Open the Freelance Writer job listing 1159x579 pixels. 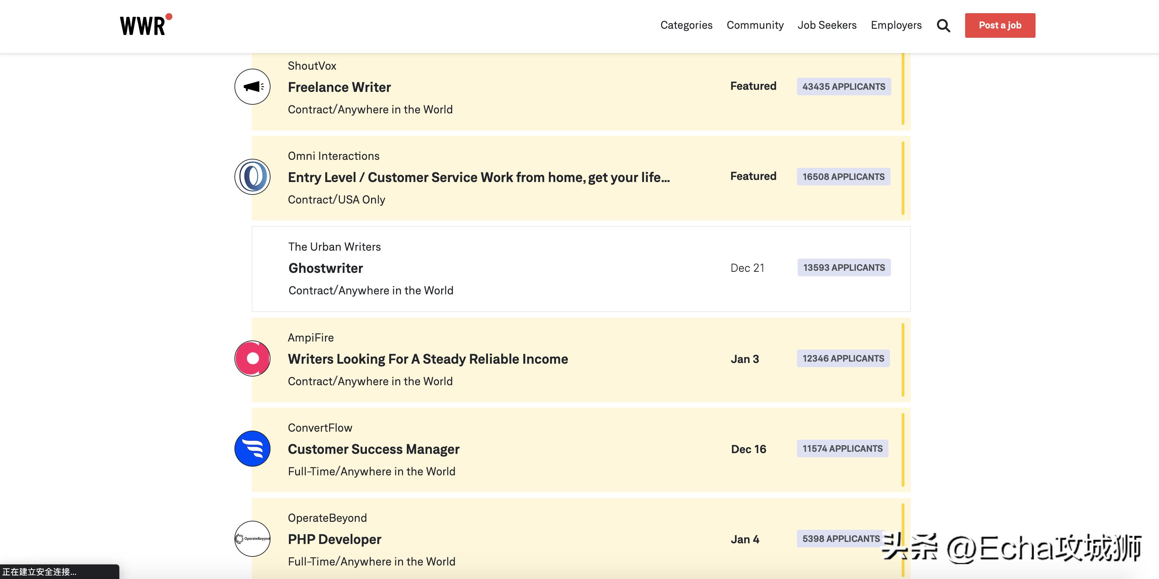tap(339, 87)
